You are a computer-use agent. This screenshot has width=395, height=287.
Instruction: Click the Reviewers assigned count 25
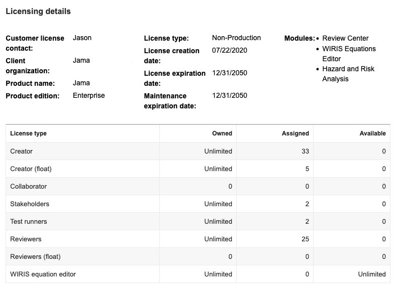pyautogui.click(x=306, y=239)
